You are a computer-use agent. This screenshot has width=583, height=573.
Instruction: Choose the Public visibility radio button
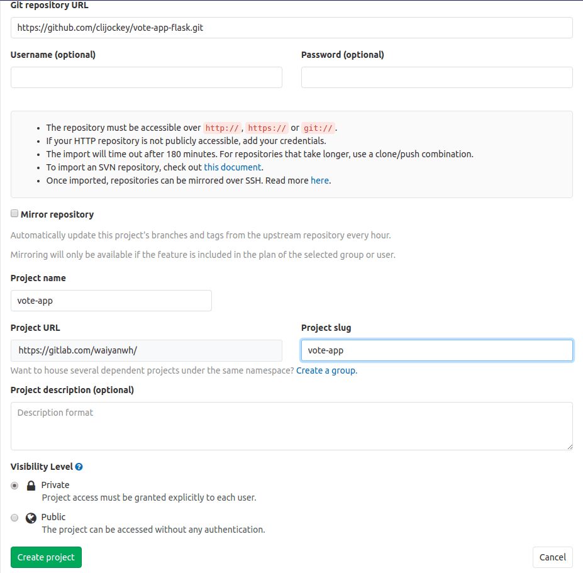click(14, 517)
